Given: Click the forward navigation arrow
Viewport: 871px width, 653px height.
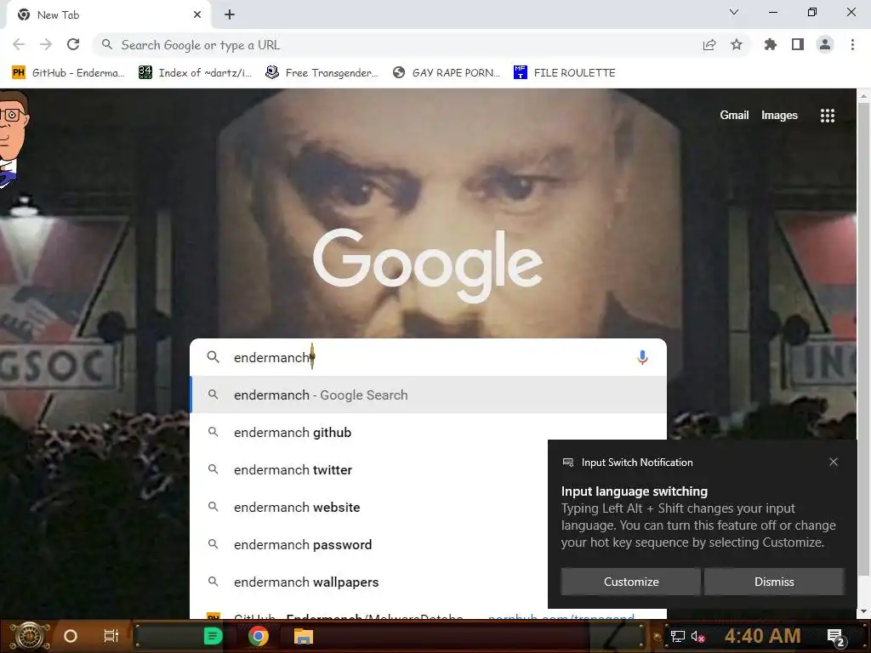Looking at the screenshot, I should click(x=46, y=44).
